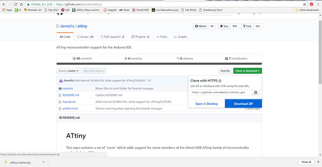Open the browser home page icon
Screen dimensions: 322x167
click(21, 4)
